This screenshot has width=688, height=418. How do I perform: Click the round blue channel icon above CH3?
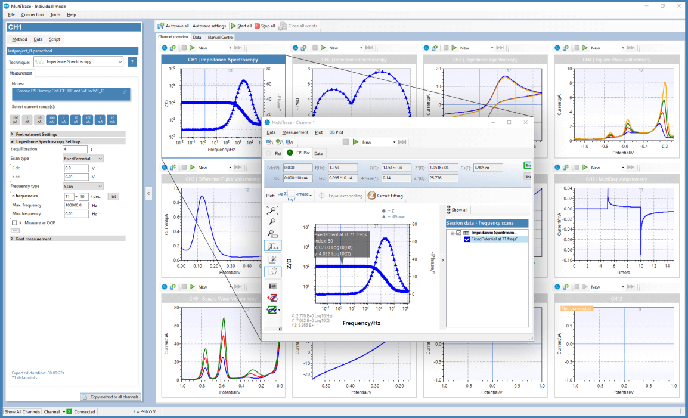click(426, 48)
